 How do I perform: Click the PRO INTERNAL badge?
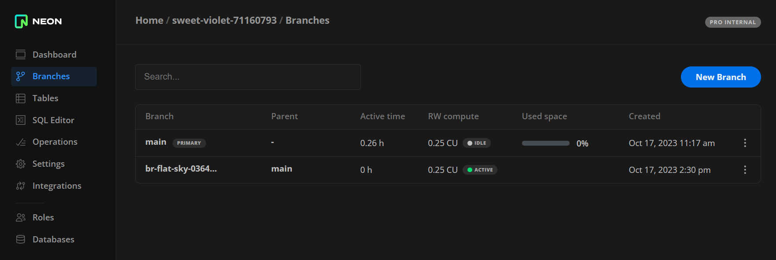[732, 22]
